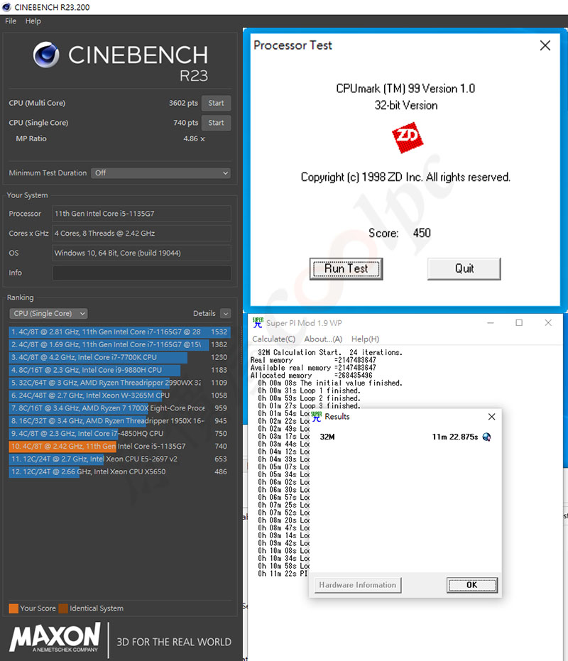Click the MP Ratio 4.86 x value
The width and height of the screenshot is (568, 661).
point(194,138)
